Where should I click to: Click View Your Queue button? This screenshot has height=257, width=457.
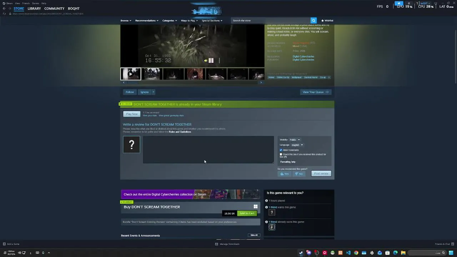[316, 92]
